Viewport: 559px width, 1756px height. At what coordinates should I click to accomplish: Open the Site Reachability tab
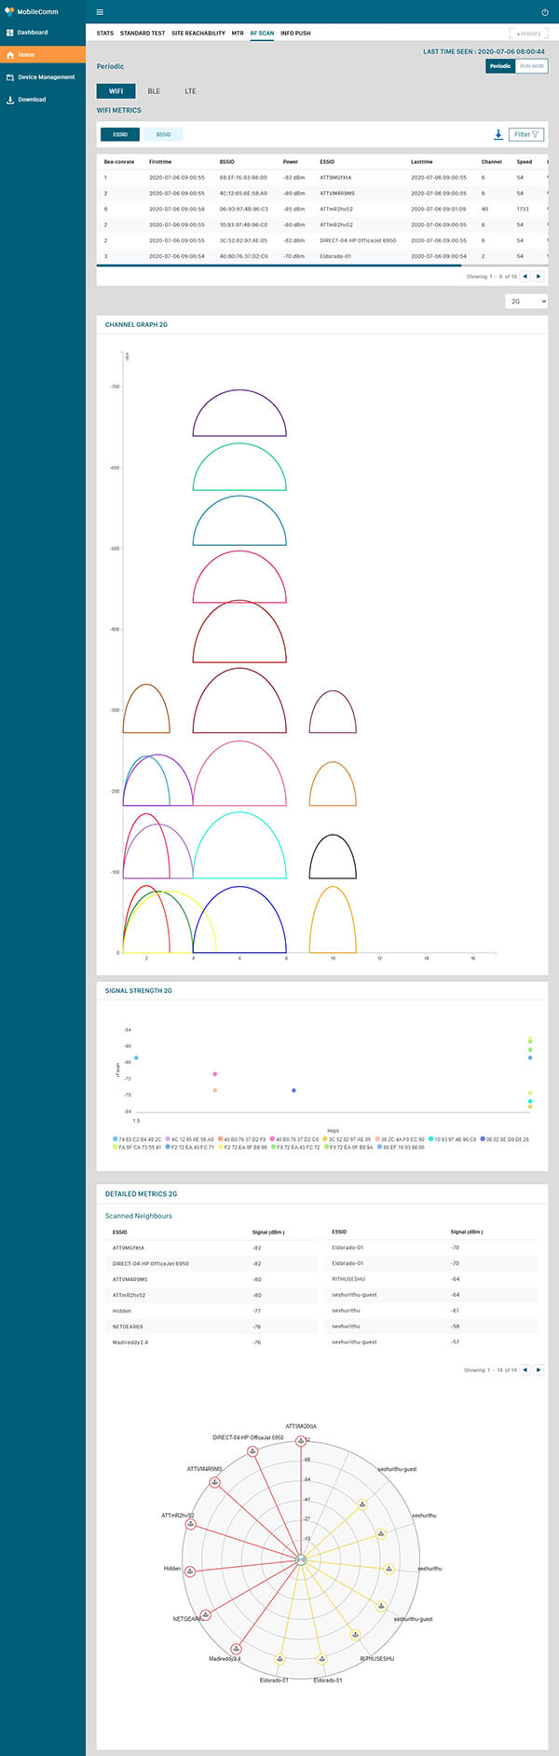pyautogui.click(x=198, y=33)
